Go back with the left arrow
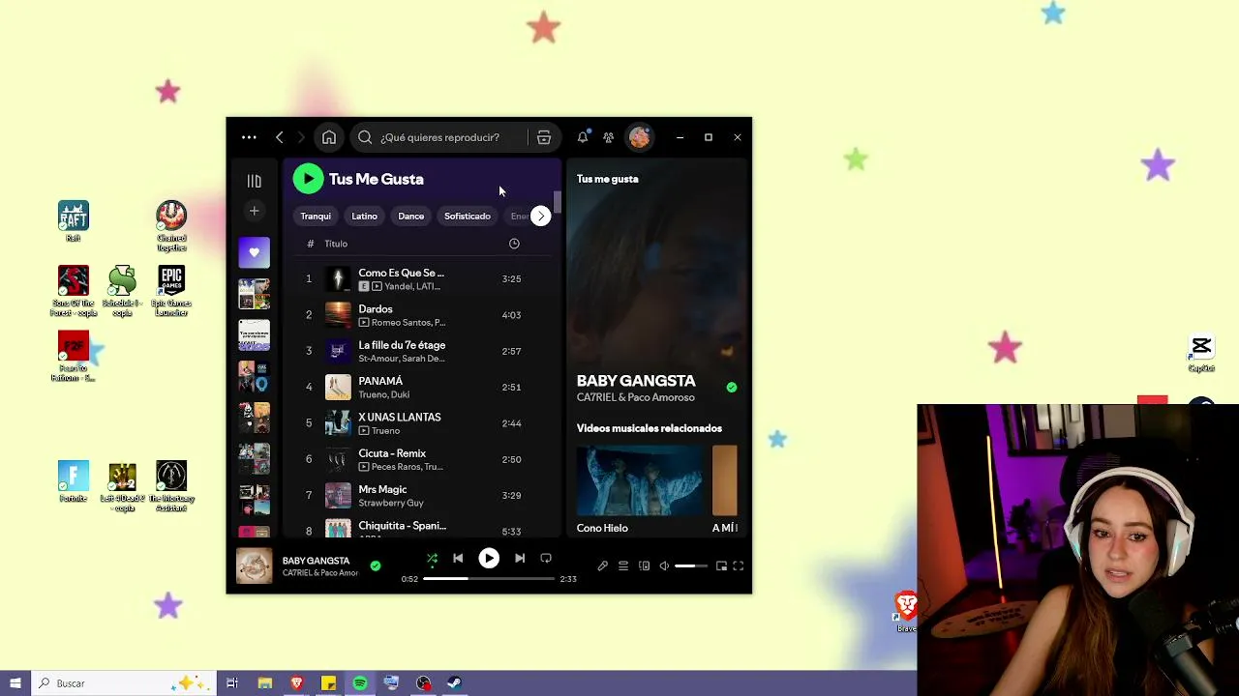Viewport: 1239px width, 696px height. (x=280, y=137)
